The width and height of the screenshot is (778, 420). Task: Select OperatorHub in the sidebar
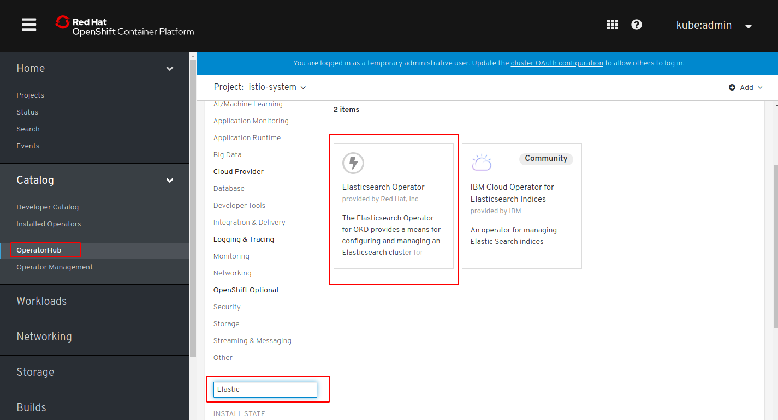click(x=39, y=250)
